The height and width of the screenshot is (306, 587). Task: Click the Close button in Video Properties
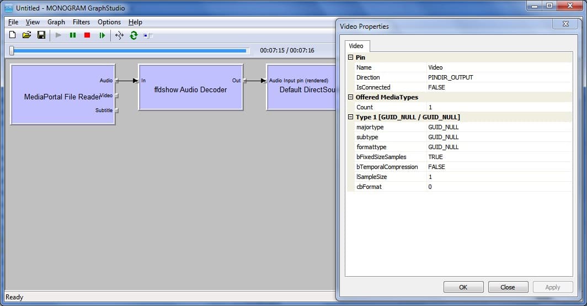point(507,287)
